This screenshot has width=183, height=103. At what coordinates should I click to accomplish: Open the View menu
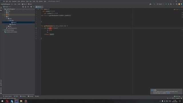point(10,1)
